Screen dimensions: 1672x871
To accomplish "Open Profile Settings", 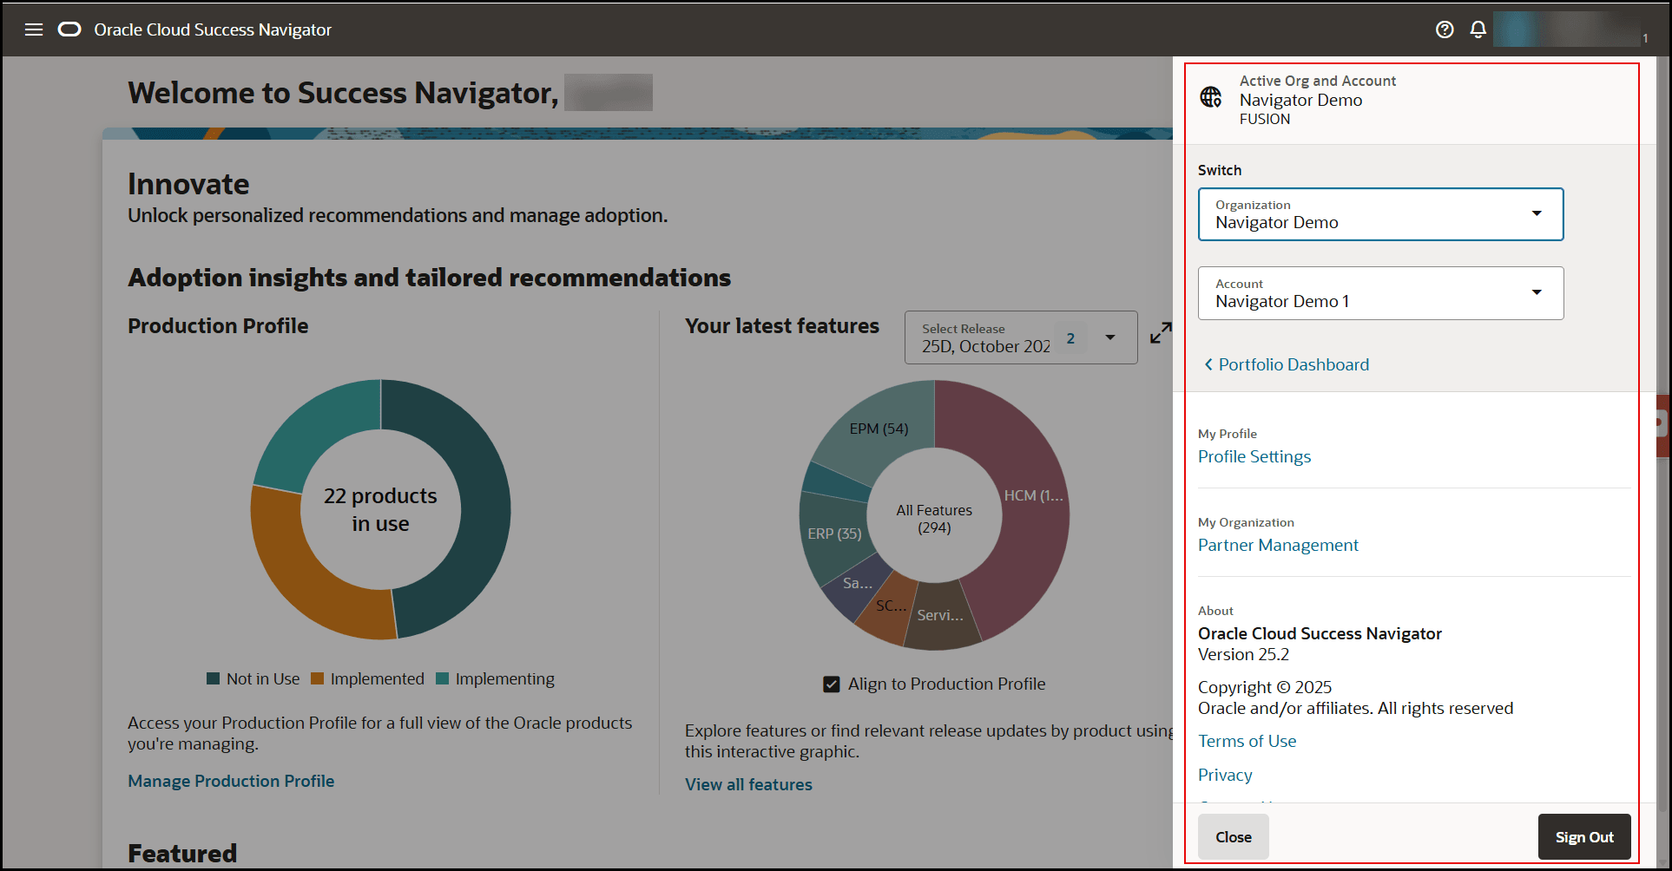I will coord(1254,457).
